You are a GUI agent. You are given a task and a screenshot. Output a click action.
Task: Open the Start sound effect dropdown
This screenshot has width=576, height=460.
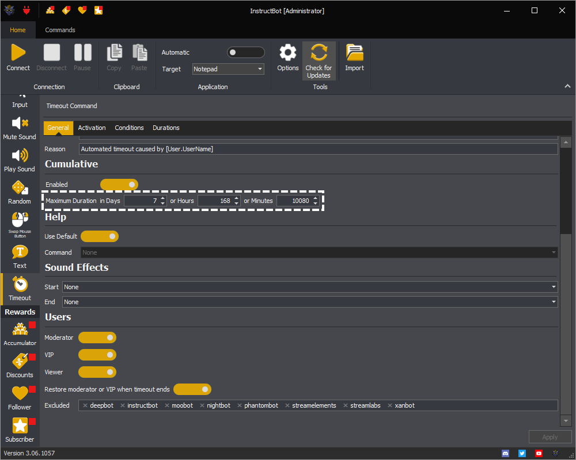point(310,287)
